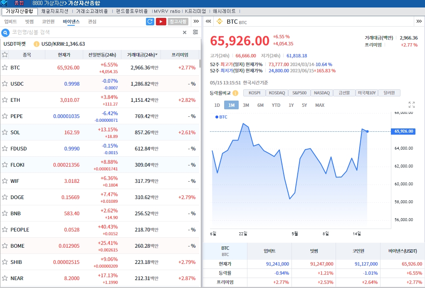Expand more exchange tabs with >> arrow

(x=196, y=22)
